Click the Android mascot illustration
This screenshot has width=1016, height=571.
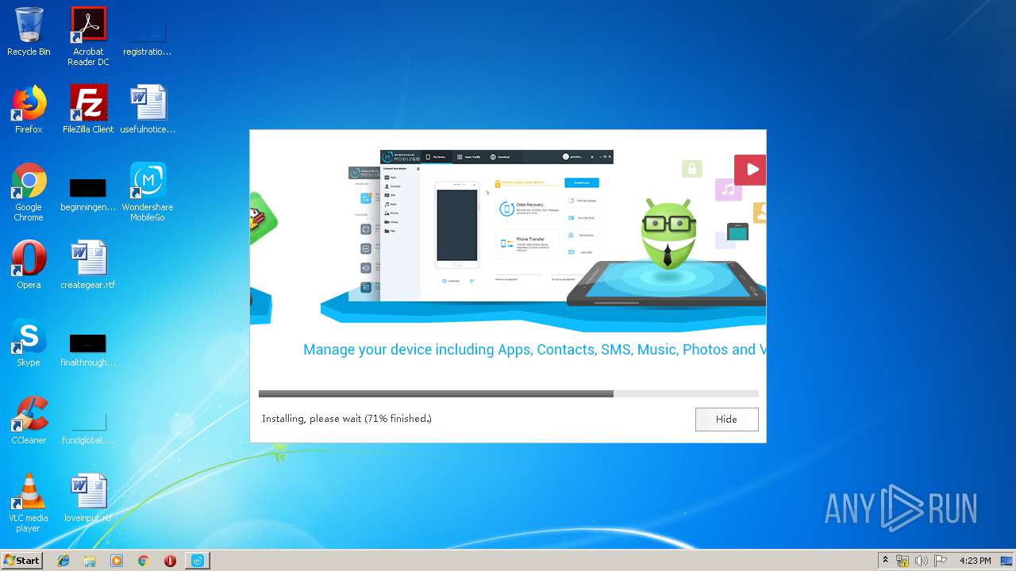(x=668, y=233)
